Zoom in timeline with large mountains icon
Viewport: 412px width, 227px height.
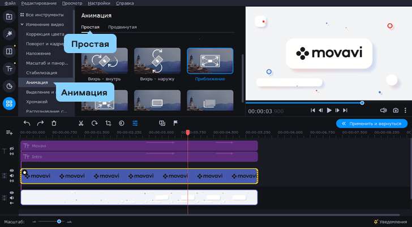(69, 222)
